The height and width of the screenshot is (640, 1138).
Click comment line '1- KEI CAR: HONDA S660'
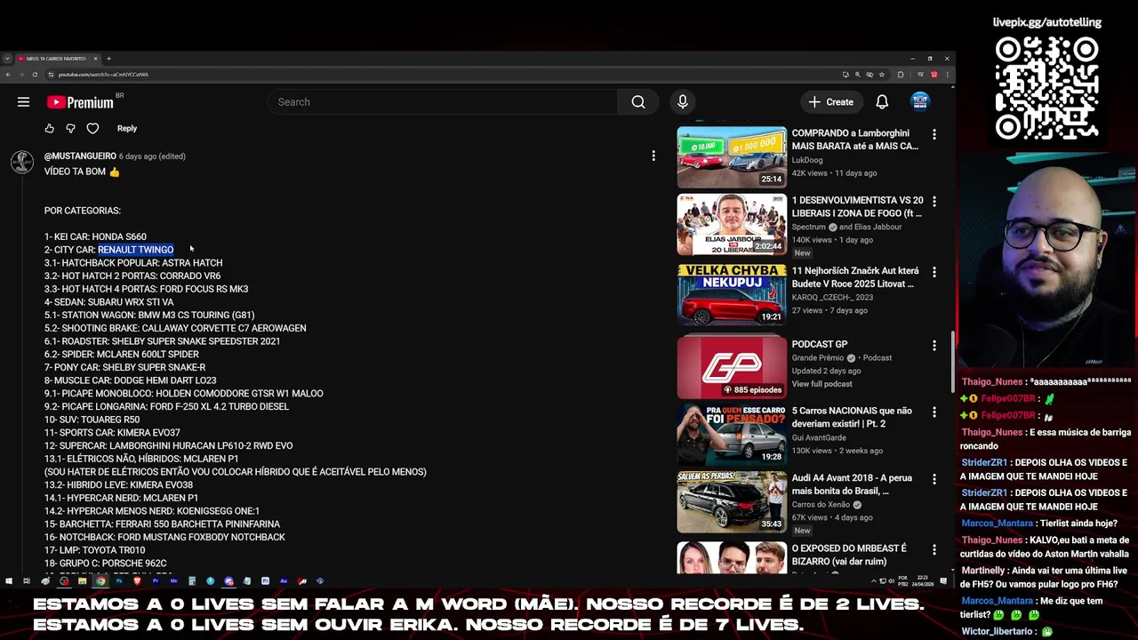[x=95, y=237]
